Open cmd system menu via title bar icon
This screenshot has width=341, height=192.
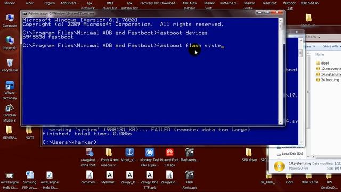25,14
